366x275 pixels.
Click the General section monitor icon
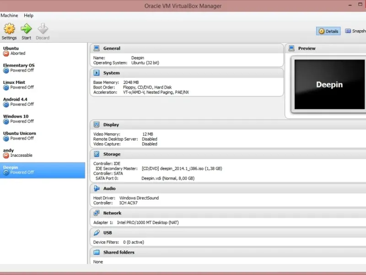point(97,49)
